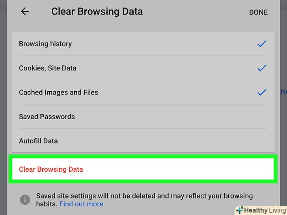Click the info circle icon

[x=25, y=200]
